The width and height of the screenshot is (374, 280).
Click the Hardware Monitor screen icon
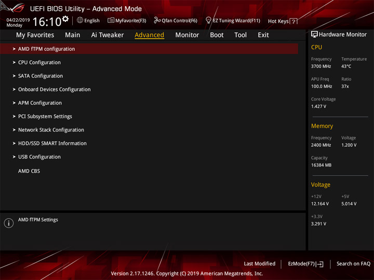tap(314, 35)
